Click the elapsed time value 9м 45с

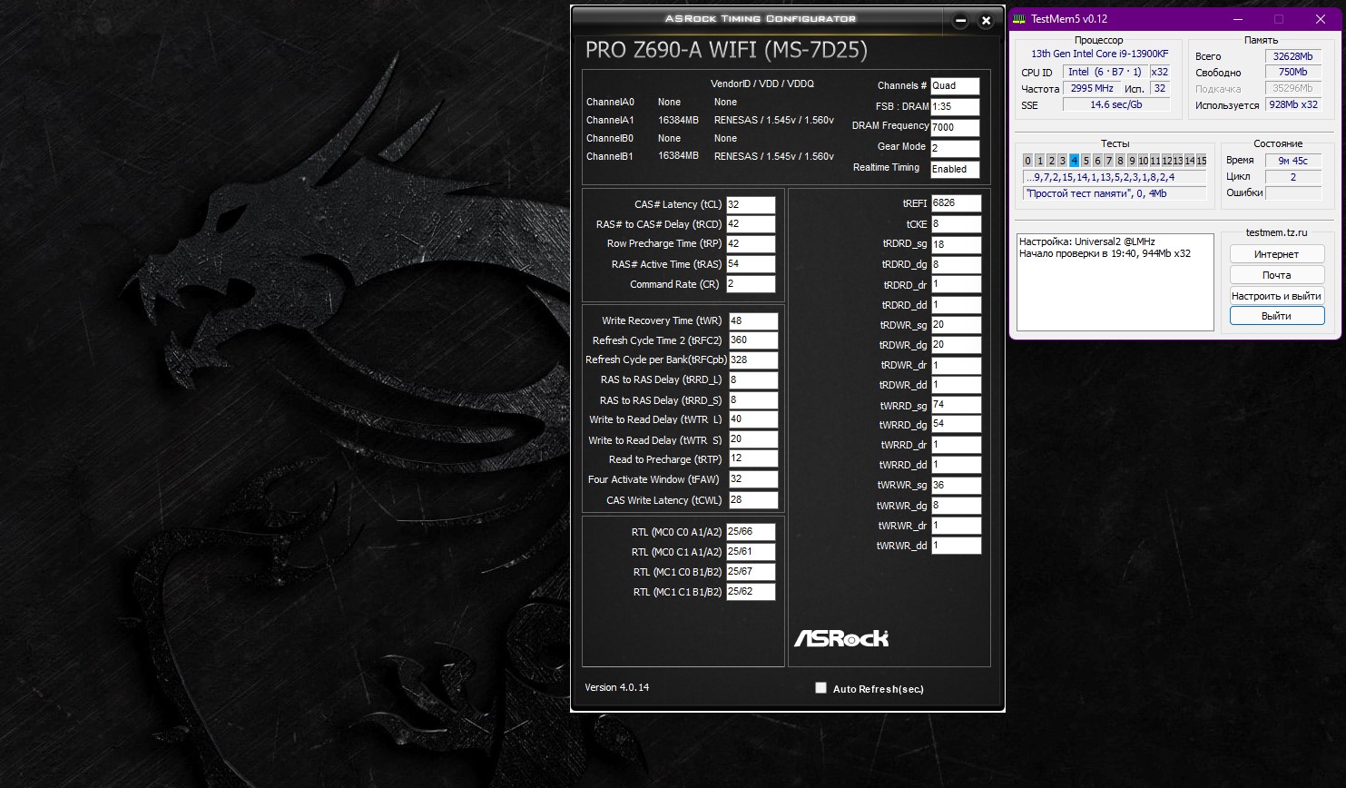pos(1292,161)
